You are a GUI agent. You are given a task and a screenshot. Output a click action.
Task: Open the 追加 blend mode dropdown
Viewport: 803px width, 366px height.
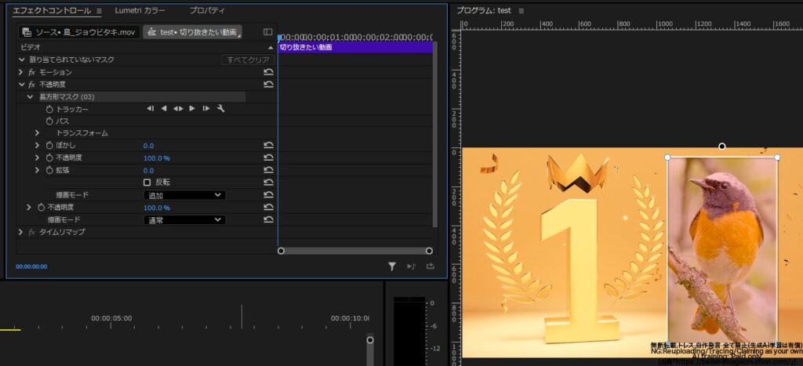(184, 195)
